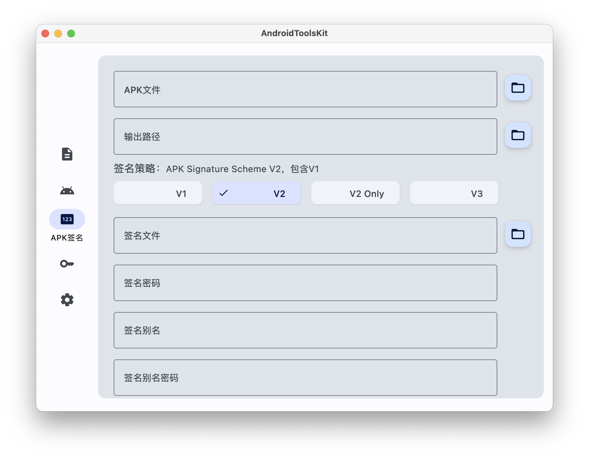Screen dimensions: 589x459
Task: Browse folder for 签名文件 field
Action: (518, 234)
